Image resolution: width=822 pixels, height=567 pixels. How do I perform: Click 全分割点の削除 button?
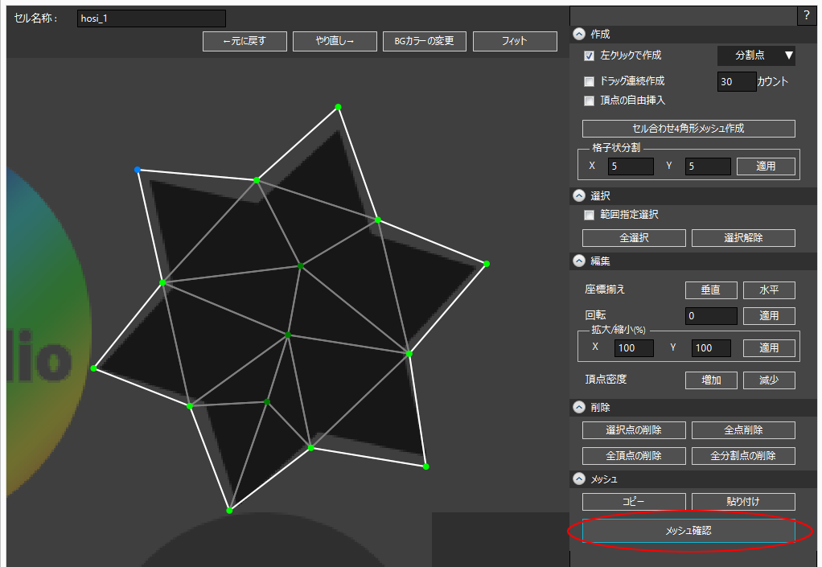coord(743,456)
